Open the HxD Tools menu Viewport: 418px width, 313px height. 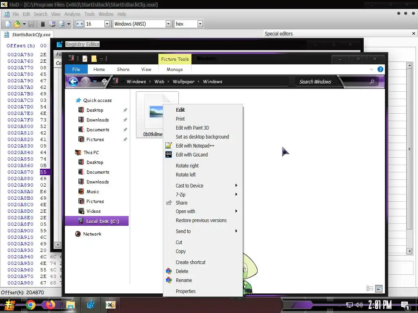[89, 14]
